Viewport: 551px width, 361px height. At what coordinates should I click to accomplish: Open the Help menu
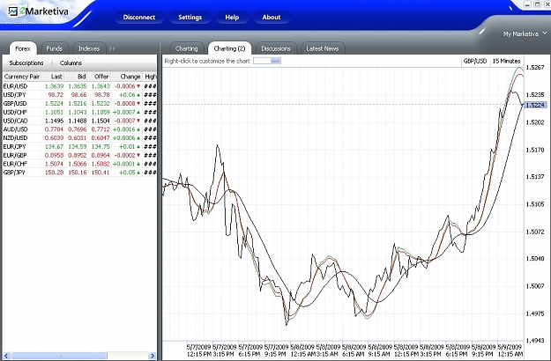[232, 18]
